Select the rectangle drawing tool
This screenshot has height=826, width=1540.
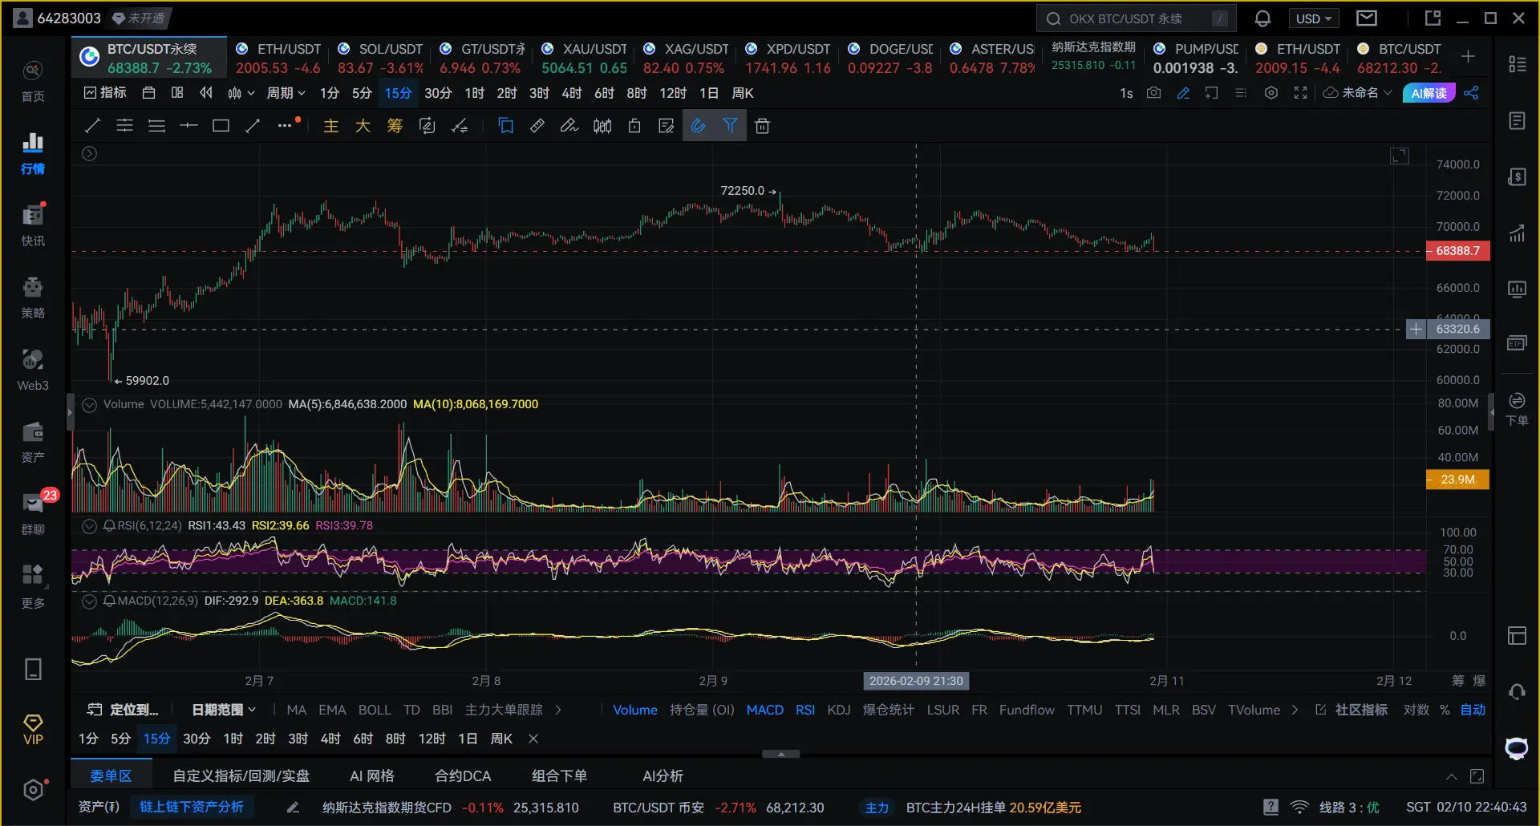point(221,126)
